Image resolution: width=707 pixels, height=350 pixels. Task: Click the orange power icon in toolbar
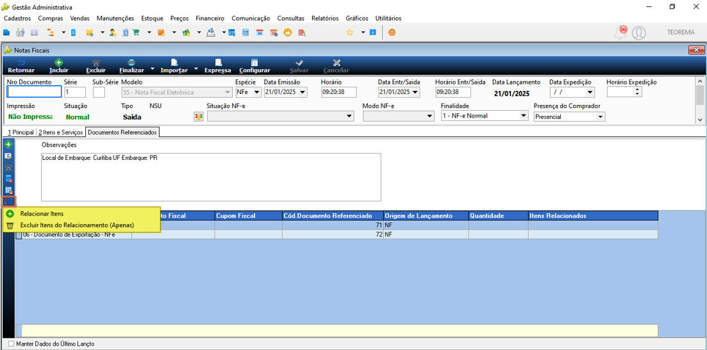click(x=392, y=33)
